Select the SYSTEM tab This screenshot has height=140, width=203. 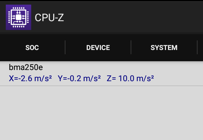[x=164, y=48]
